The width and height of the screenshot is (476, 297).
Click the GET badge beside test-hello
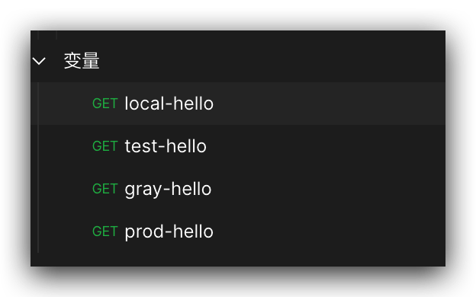point(105,146)
